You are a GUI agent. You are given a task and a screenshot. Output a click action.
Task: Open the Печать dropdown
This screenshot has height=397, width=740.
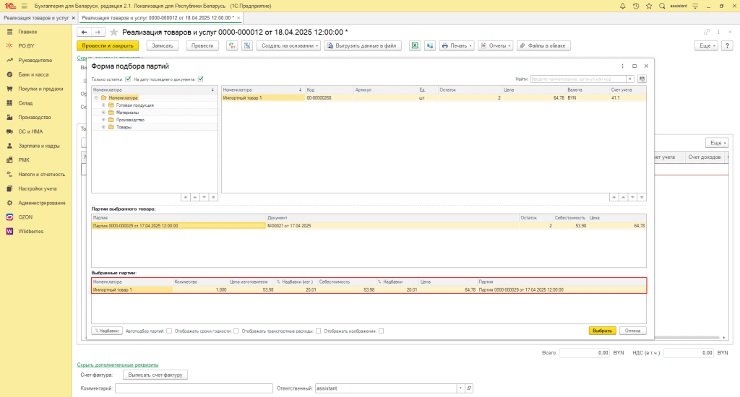tap(457, 45)
